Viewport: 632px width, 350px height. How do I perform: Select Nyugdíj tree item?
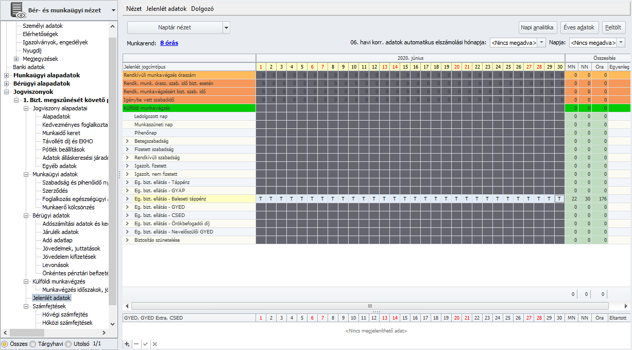[x=32, y=51]
